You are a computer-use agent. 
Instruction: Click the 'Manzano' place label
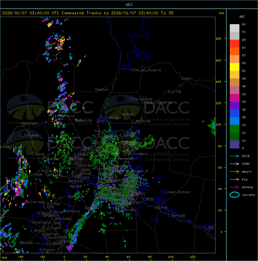coord(26,242)
